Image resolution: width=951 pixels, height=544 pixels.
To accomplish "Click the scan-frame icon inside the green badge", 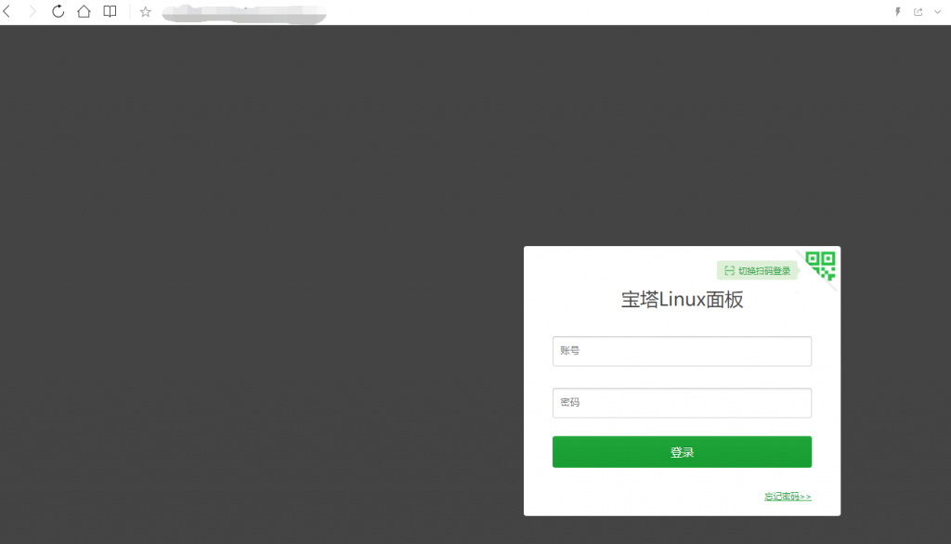I will [x=728, y=270].
